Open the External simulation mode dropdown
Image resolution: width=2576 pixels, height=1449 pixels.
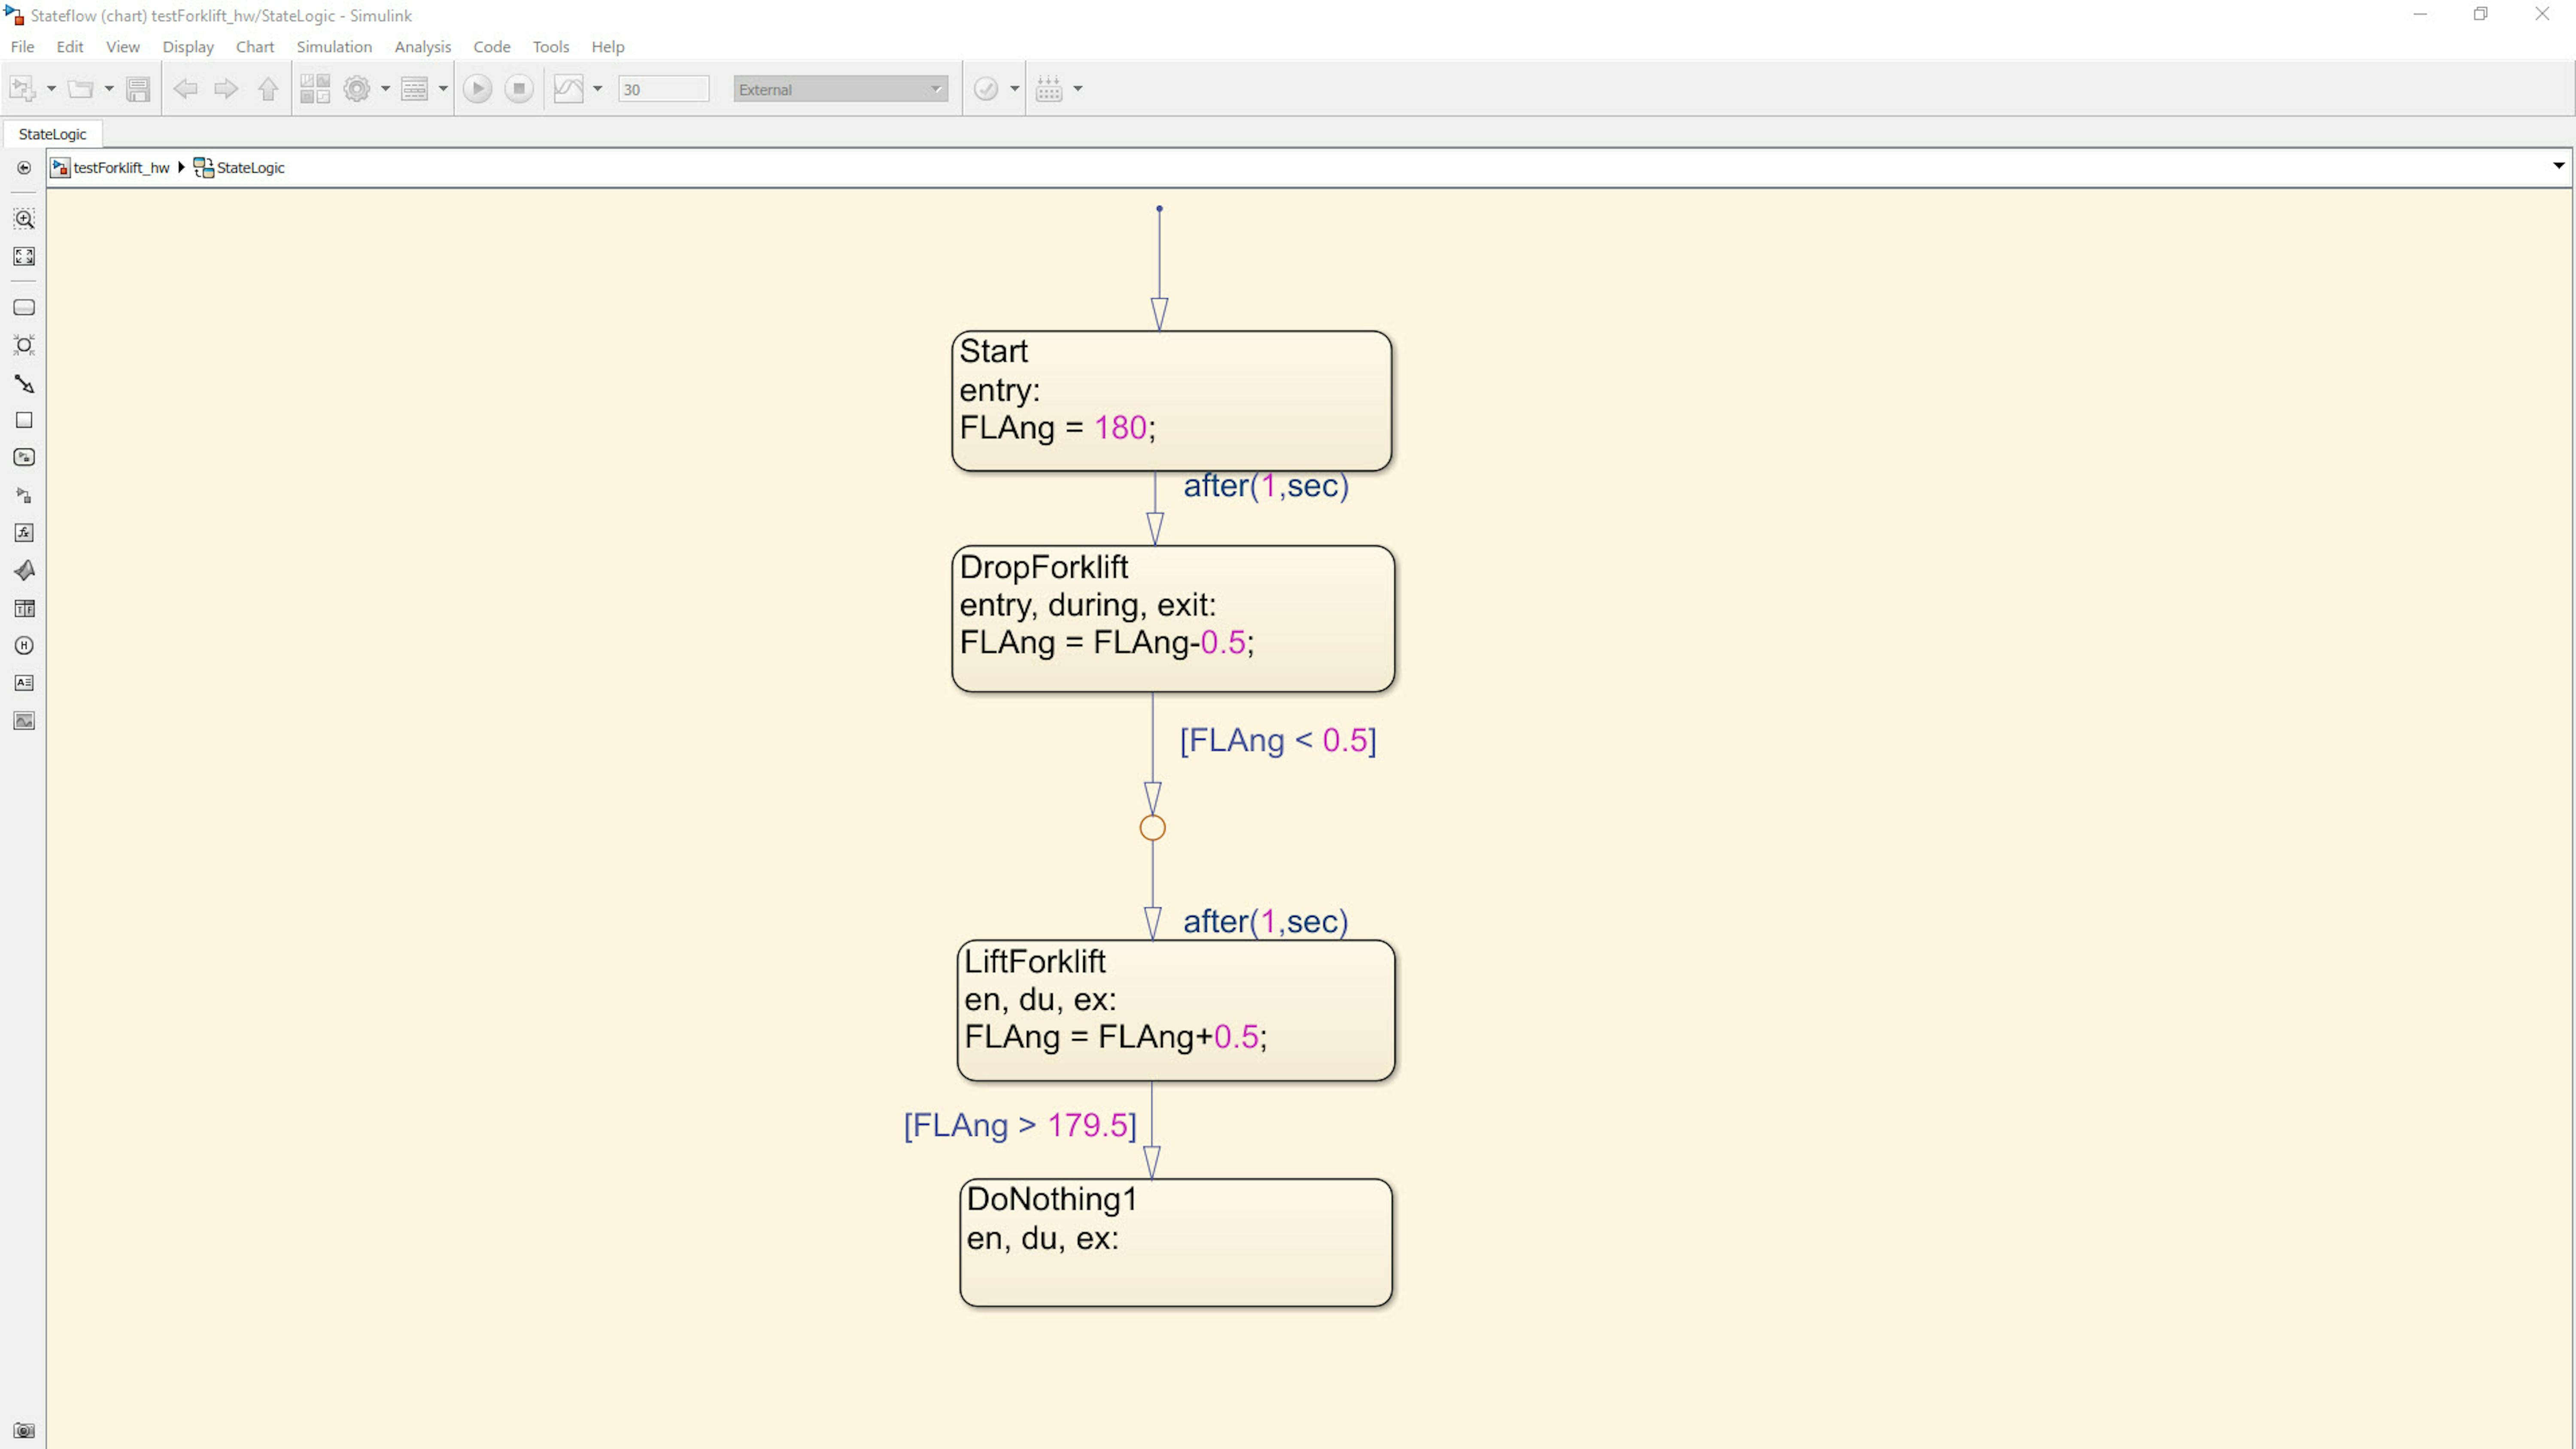840,89
